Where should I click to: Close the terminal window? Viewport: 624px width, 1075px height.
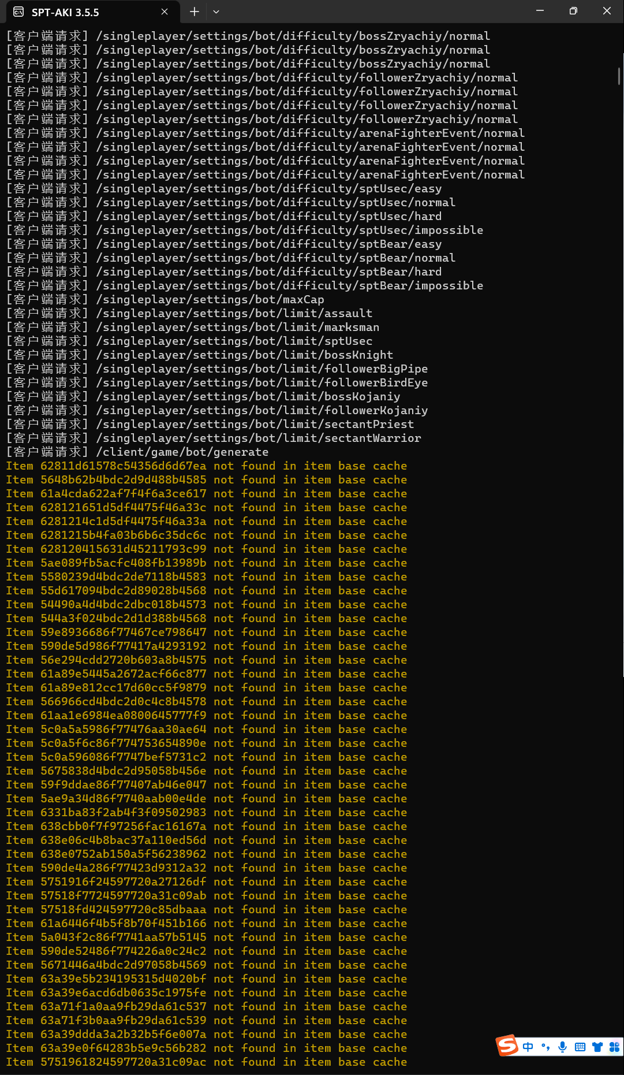pos(607,11)
